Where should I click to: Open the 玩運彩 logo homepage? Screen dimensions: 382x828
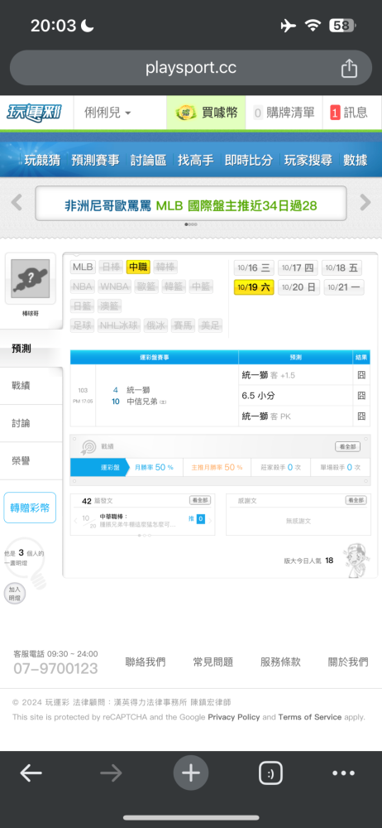click(x=34, y=113)
